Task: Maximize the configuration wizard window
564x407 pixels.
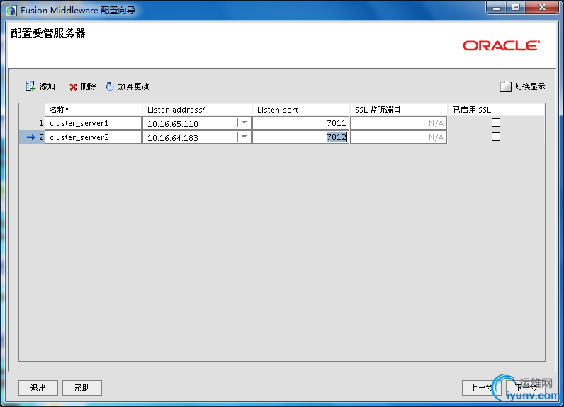Action: pyautogui.click(x=516, y=8)
